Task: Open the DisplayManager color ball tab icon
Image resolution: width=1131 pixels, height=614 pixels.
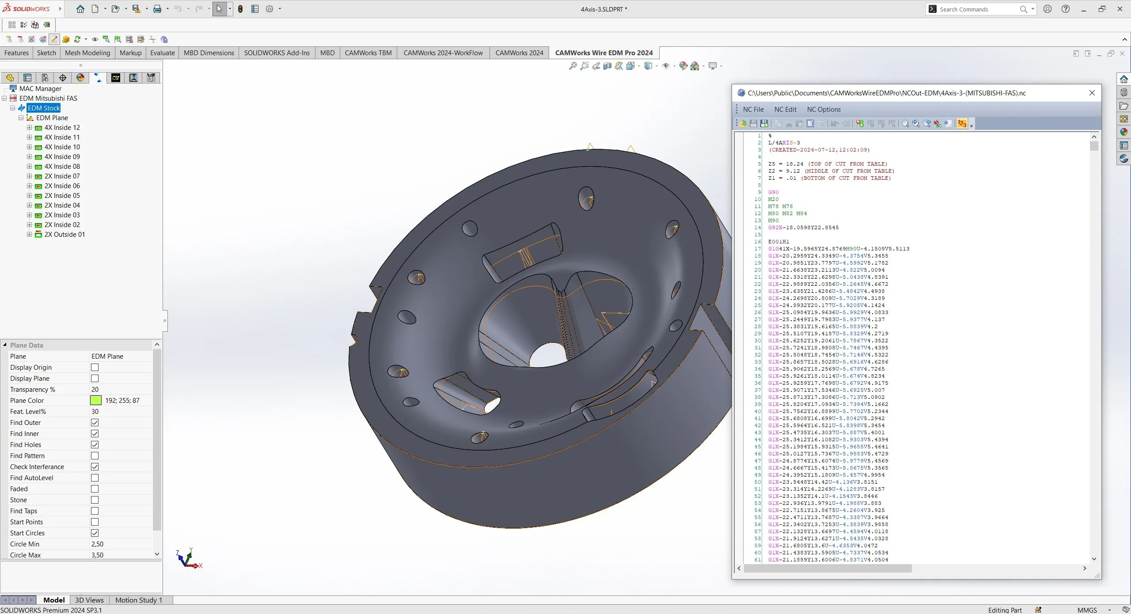Action: click(80, 78)
